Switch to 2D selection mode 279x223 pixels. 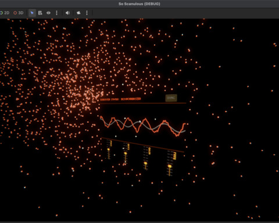(x=5, y=13)
